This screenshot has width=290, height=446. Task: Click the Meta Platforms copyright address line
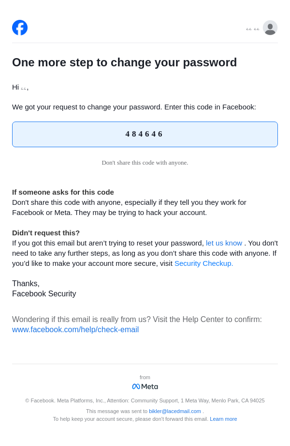145,400
